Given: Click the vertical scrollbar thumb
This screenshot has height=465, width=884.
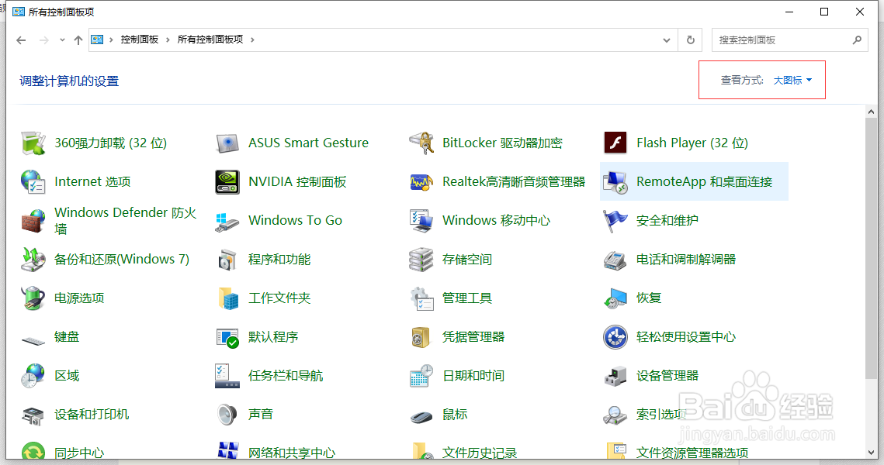Looking at the screenshot, I should point(872,248).
